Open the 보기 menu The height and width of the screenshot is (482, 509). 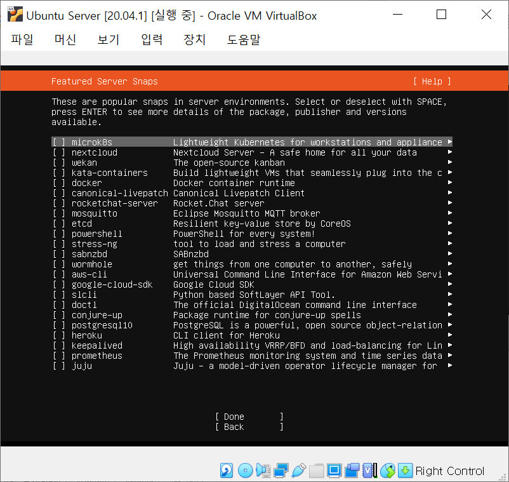[x=109, y=39]
